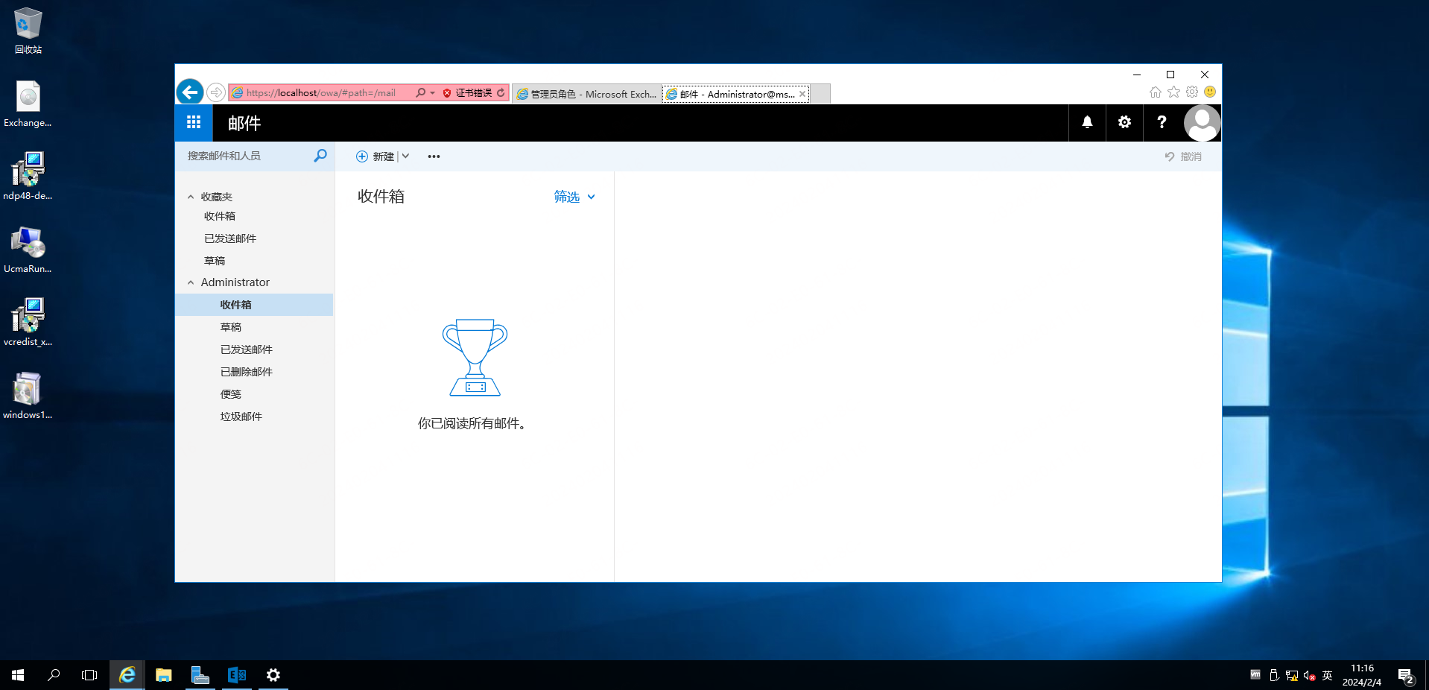Screen dimensions: 1429x690
Task: Collapse the 收藏夹 folder group
Action: coord(191,197)
